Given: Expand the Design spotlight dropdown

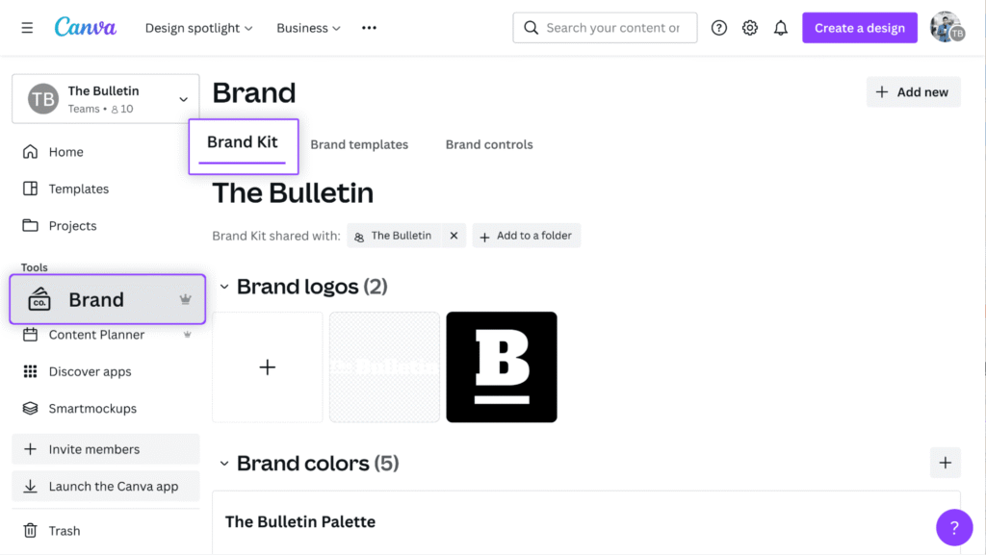Looking at the screenshot, I should [198, 28].
